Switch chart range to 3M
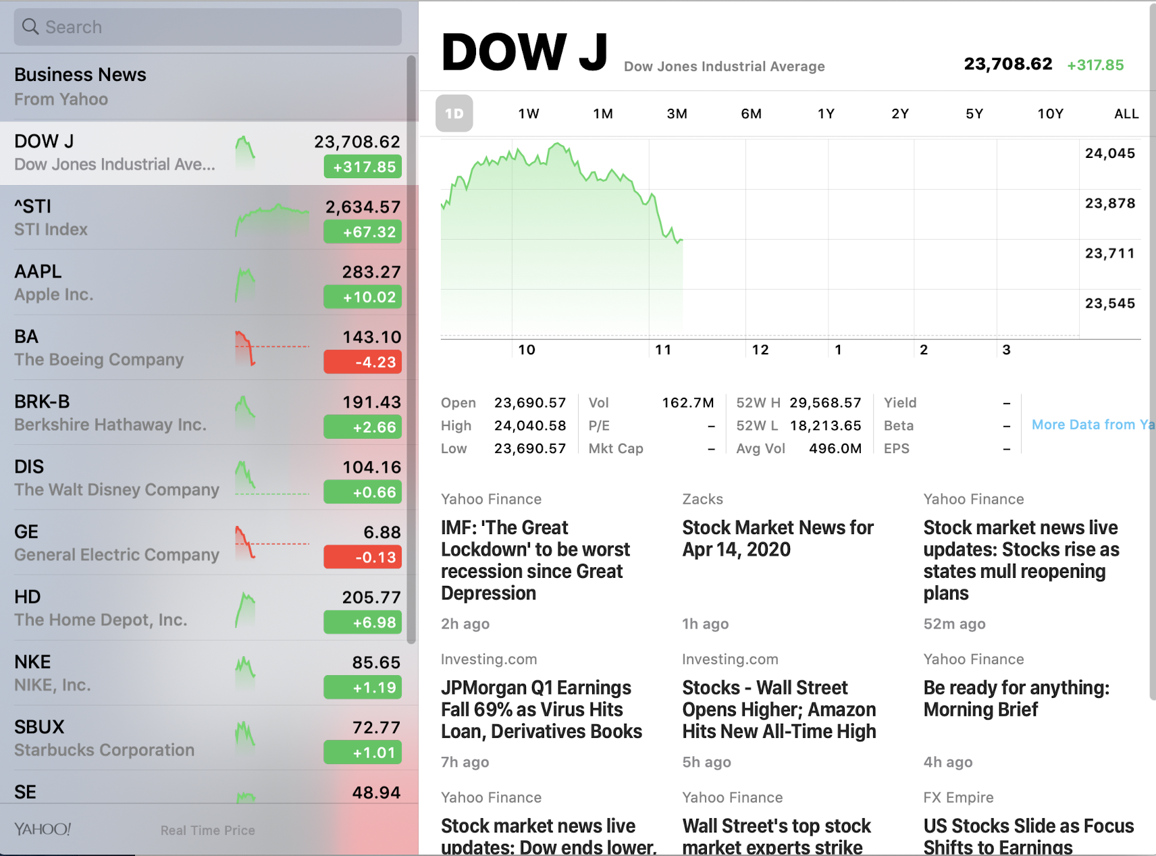The image size is (1156, 856). (x=677, y=113)
